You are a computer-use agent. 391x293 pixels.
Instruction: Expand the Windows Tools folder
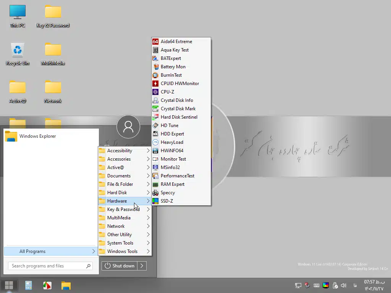tap(122, 251)
